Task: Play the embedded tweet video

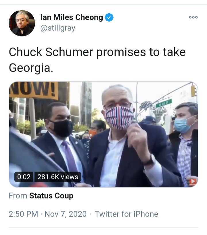Action: pos(103,134)
